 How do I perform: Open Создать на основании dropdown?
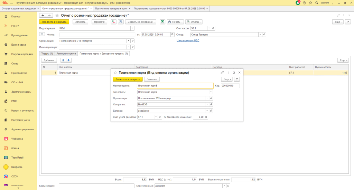pos(141,22)
